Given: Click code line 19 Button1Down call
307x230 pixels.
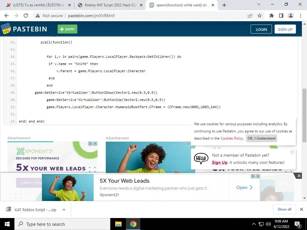Looking at the screenshot, I should click(96, 93).
